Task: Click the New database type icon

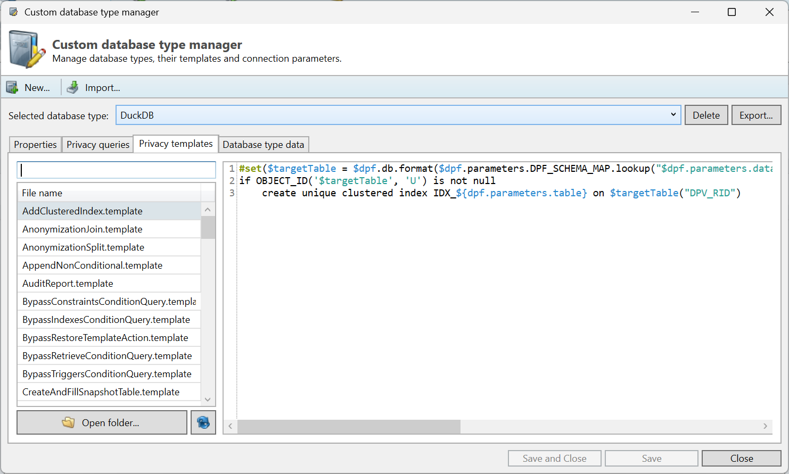Action: (12, 87)
